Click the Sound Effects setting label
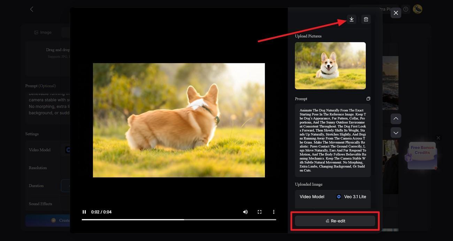 coord(40,204)
